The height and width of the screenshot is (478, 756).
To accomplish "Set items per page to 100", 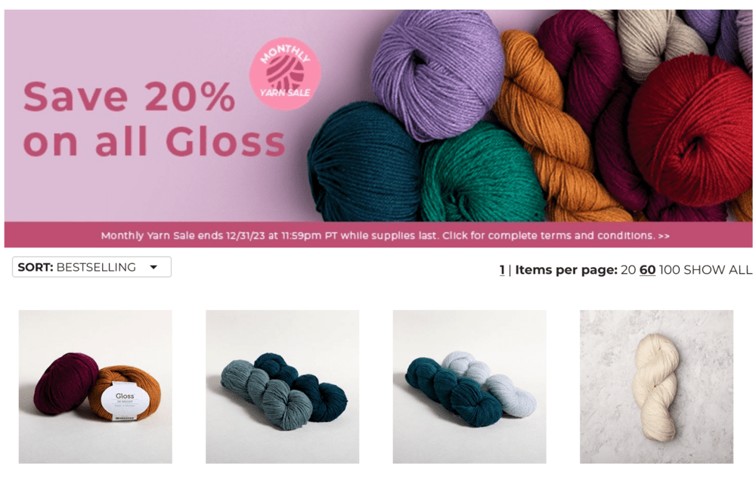I will pyautogui.click(x=669, y=269).
